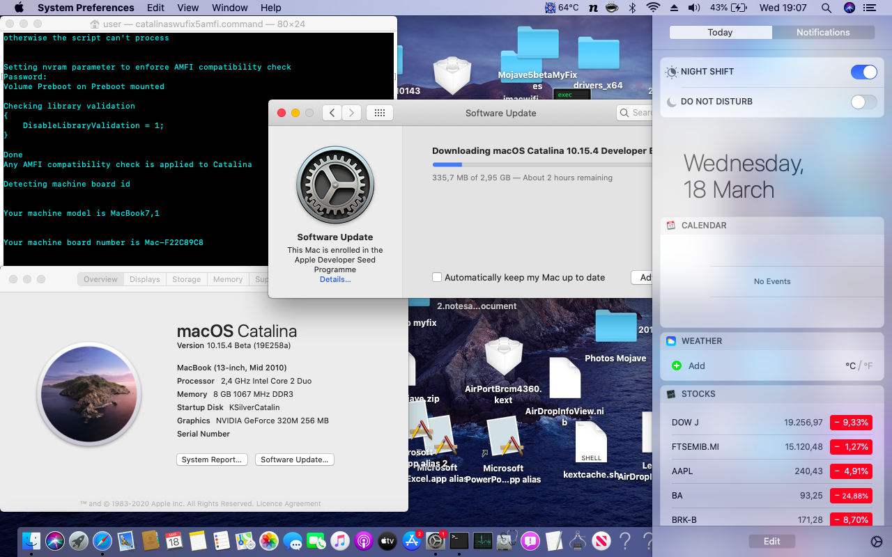Add a location in Weather widget
This screenshot has width=892, height=557.
click(x=689, y=366)
